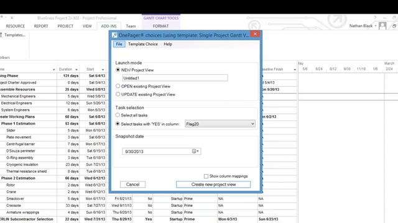Click the Subcontractor Selection task row

click(26, 219)
